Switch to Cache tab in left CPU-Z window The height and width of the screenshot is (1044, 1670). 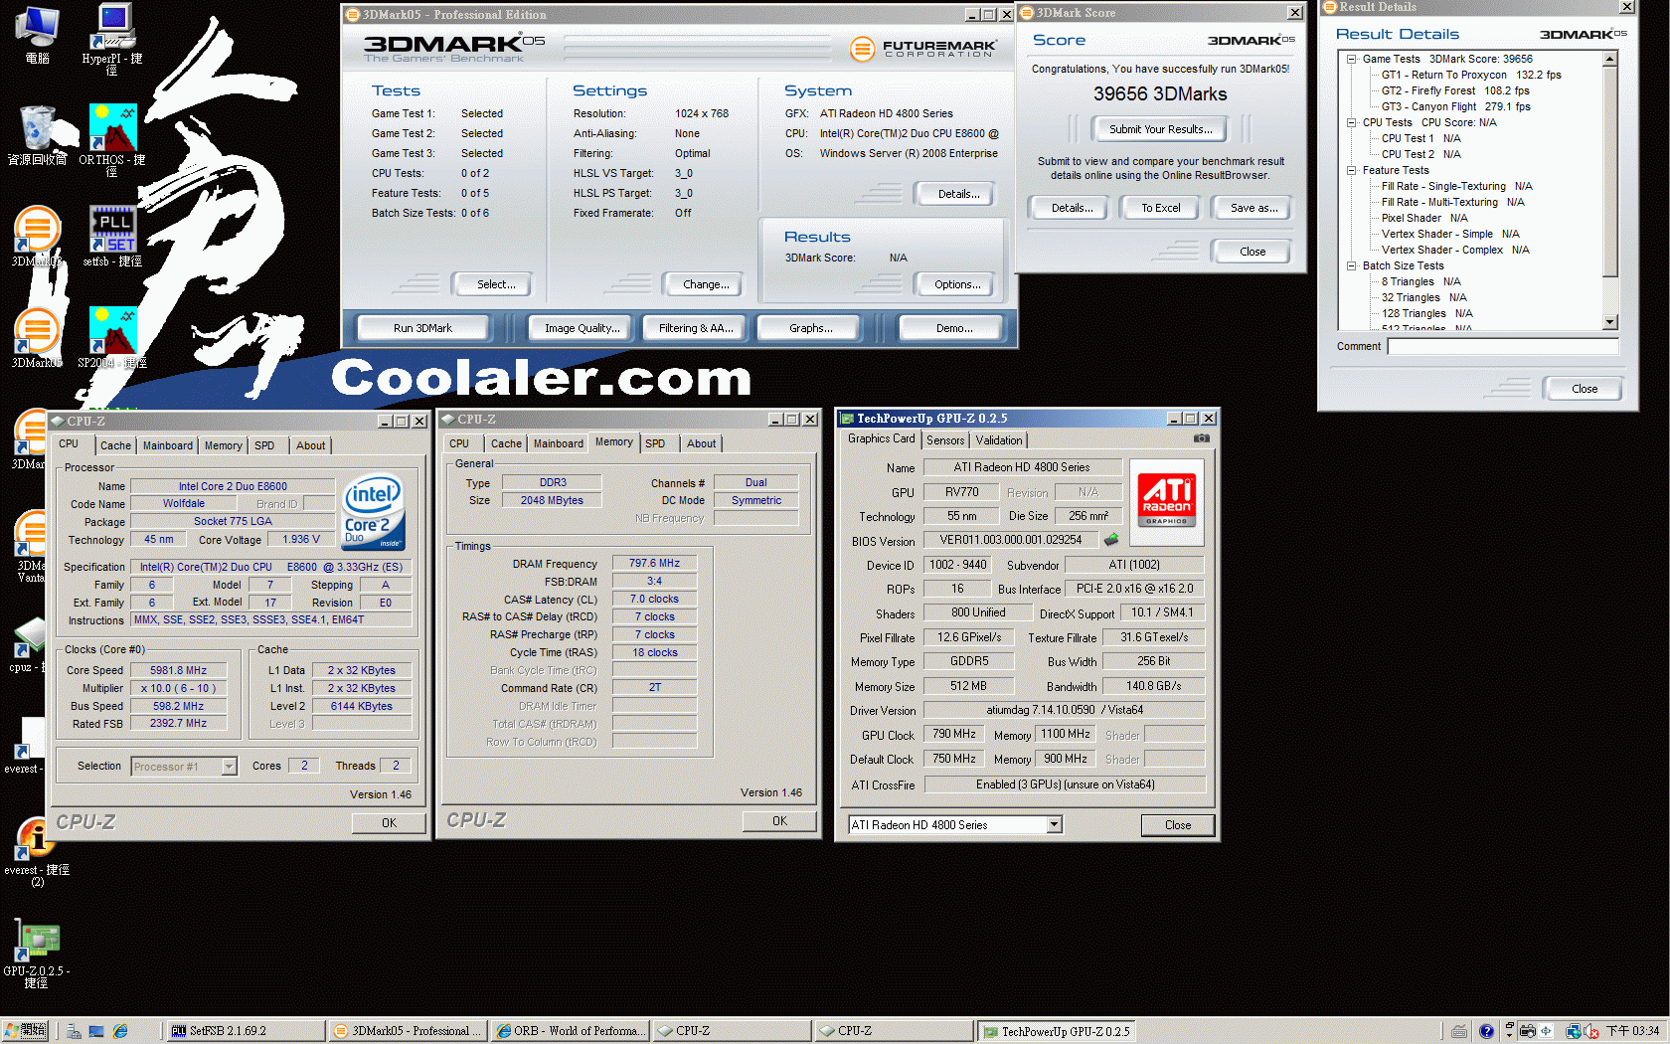coord(115,445)
